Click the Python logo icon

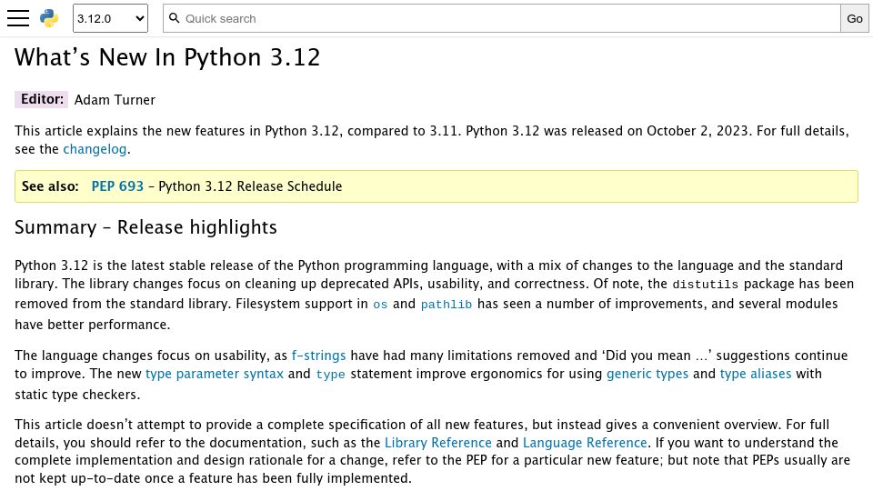click(x=49, y=18)
